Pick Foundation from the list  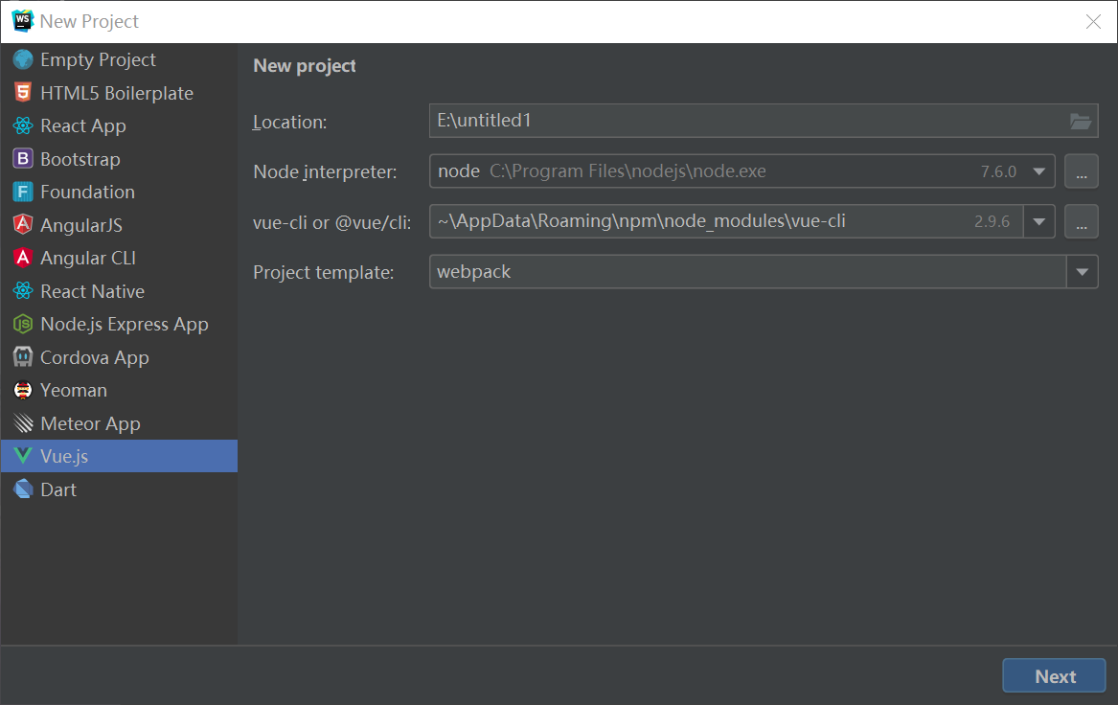119,192
